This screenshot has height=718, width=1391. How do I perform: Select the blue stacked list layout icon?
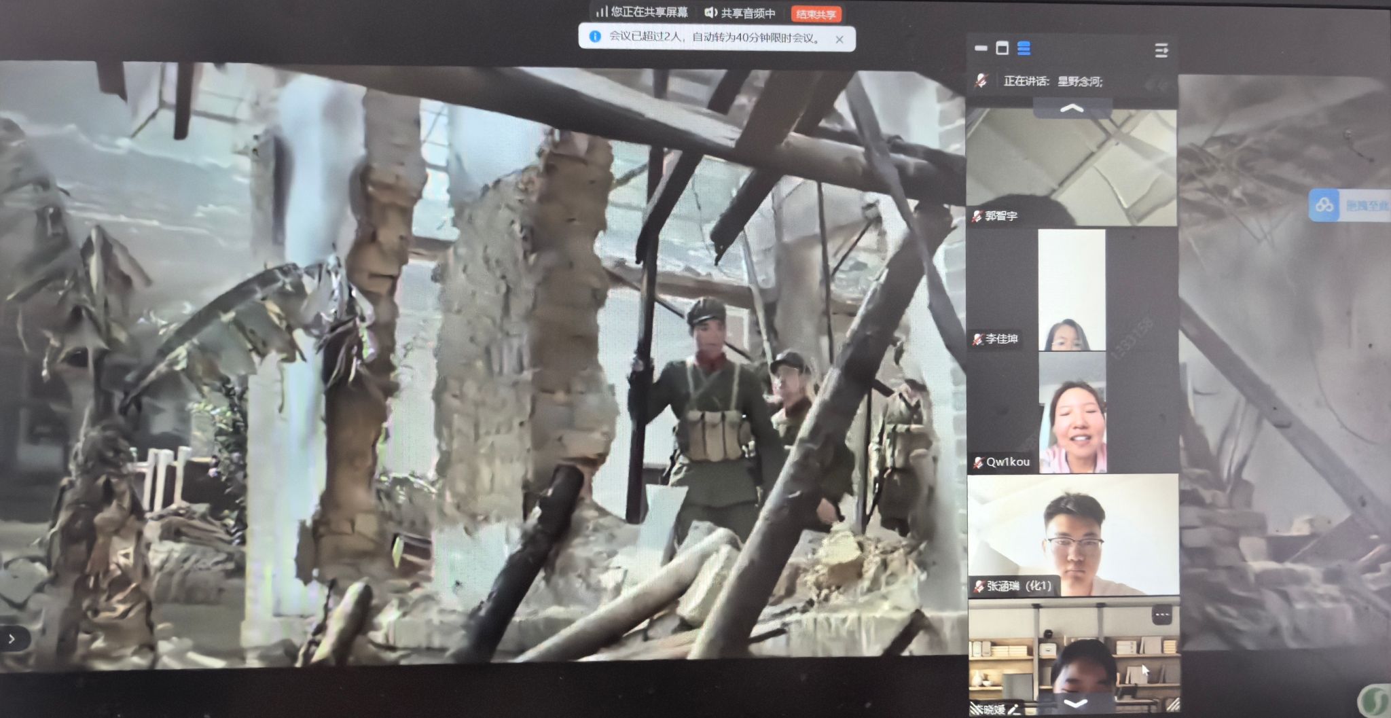[1024, 48]
